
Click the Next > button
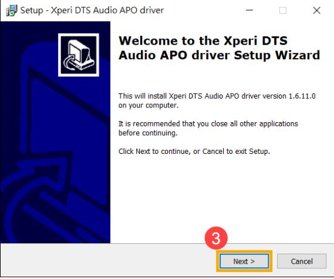coord(244,261)
